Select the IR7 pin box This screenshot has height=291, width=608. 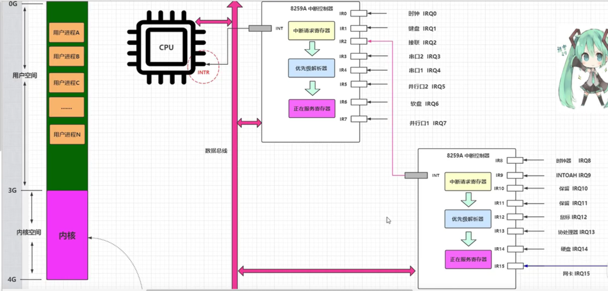(x=359, y=119)
